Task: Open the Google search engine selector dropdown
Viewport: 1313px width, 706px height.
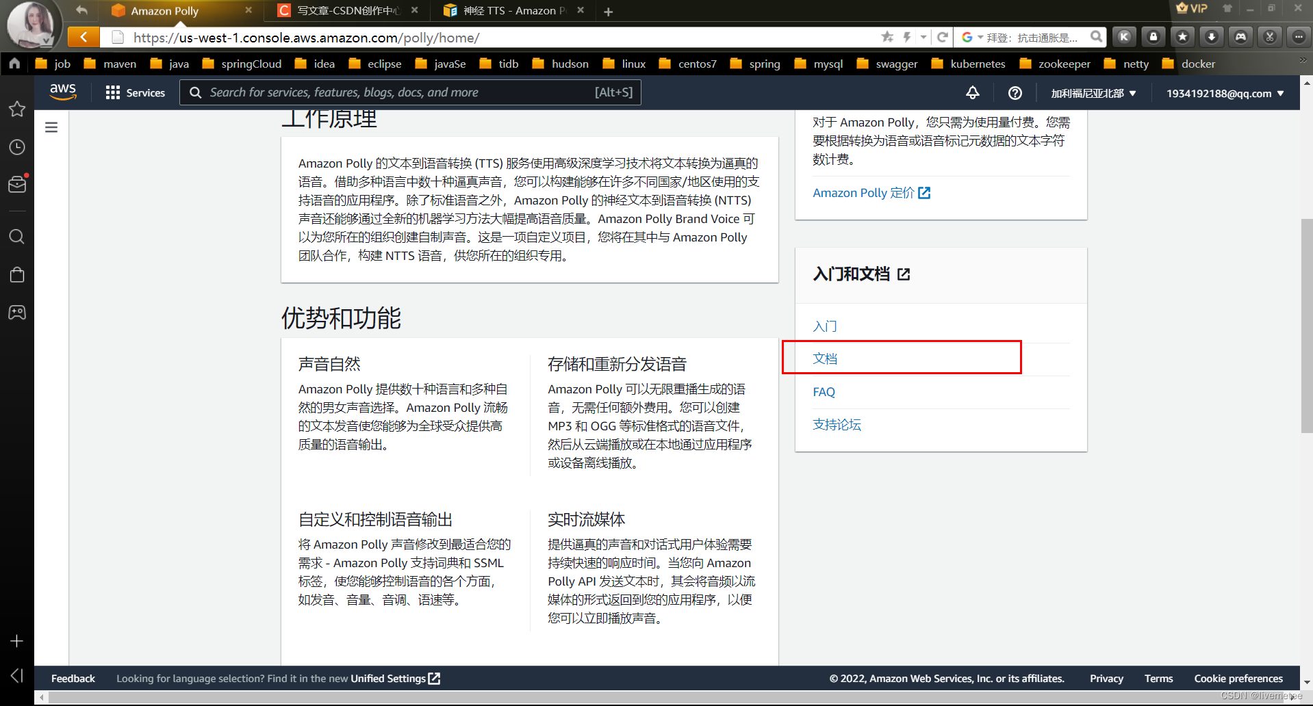Action: 972,37
